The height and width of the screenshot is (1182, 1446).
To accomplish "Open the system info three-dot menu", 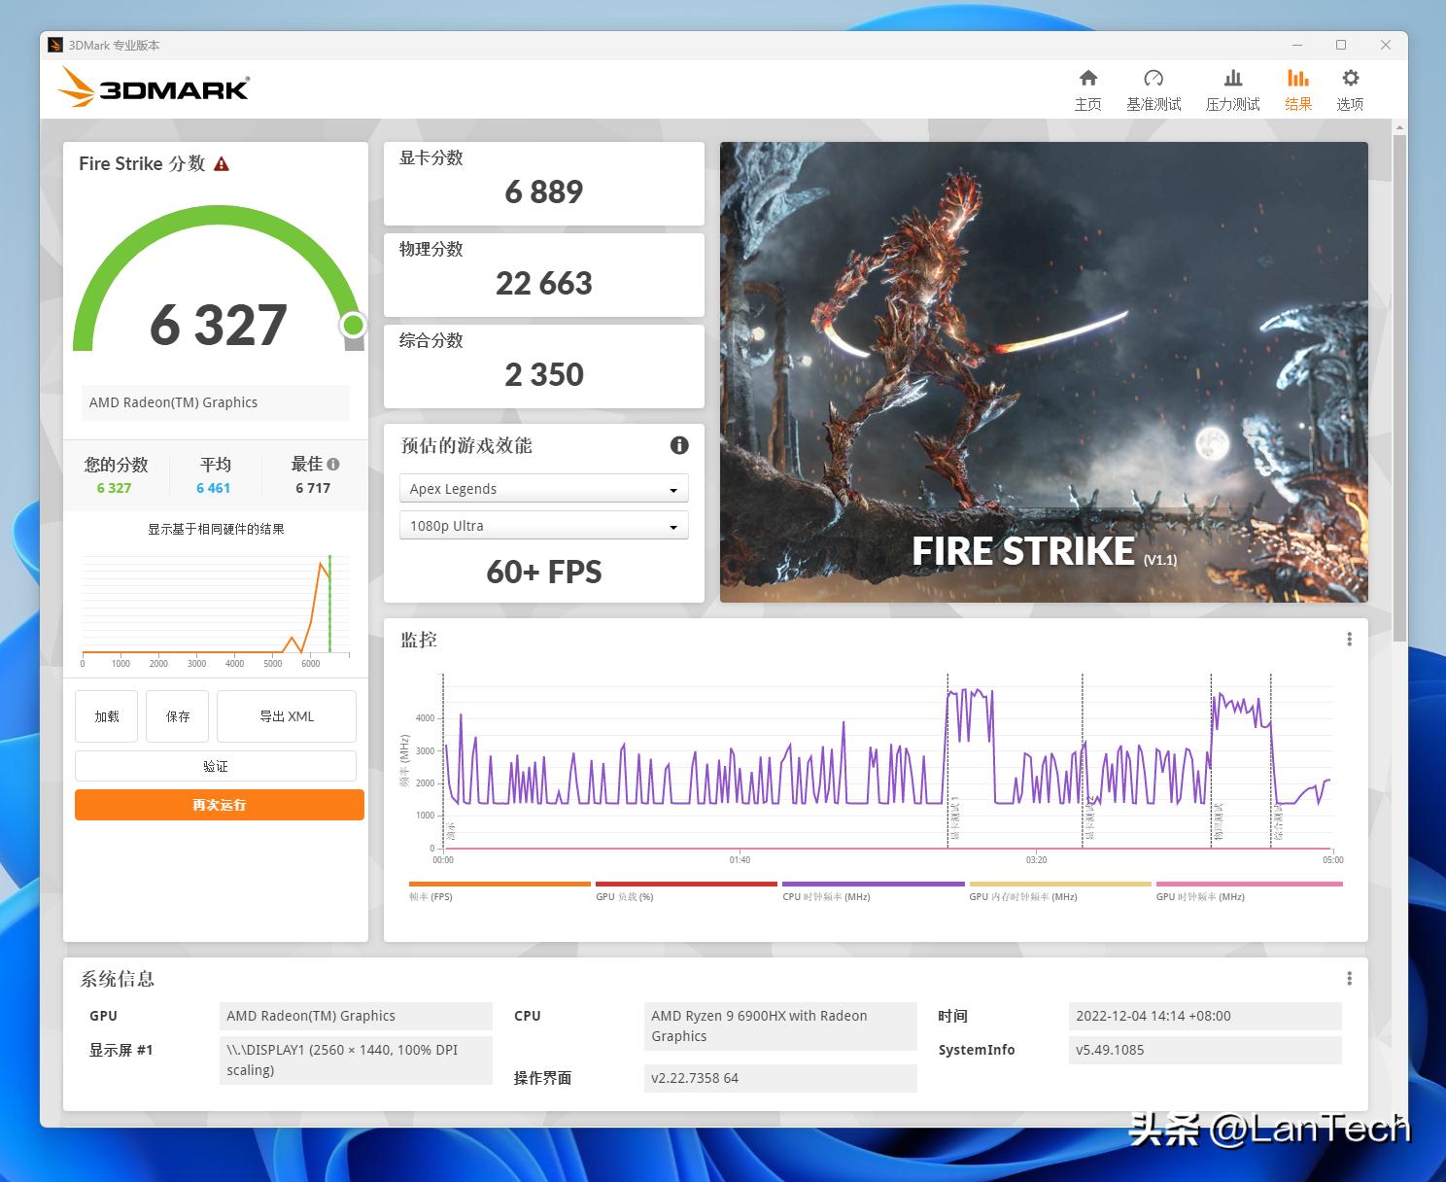I will coord(1349,978).
